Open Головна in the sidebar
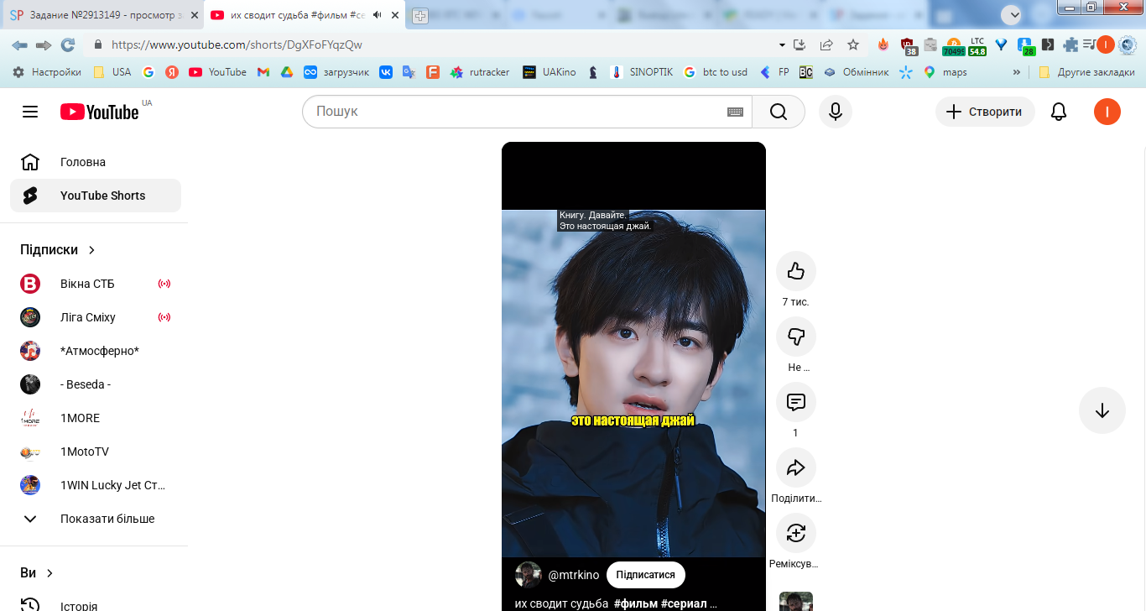1146x611 pixels. tap(96, 162)
